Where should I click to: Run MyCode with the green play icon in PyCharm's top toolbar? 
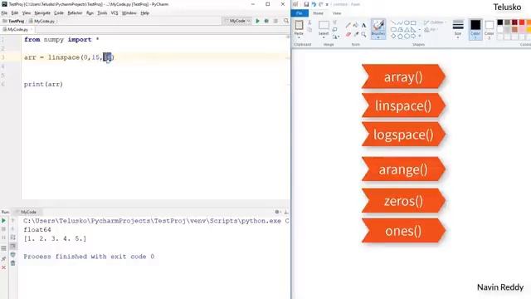[x=258, y=21]
